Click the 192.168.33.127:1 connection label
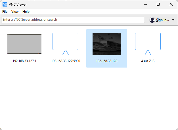The height and width of the screenshot is (130, 178). pos(24,61)
